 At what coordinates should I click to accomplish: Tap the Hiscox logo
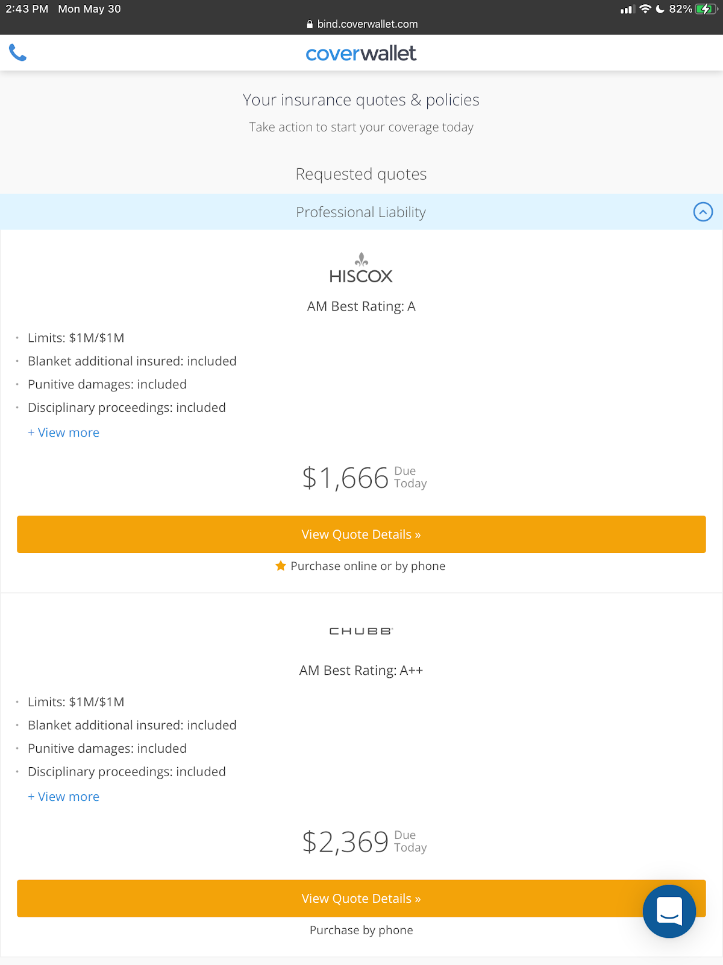pos(361,268)
